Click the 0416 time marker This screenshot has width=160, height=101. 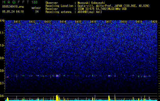tap(93, 22)
